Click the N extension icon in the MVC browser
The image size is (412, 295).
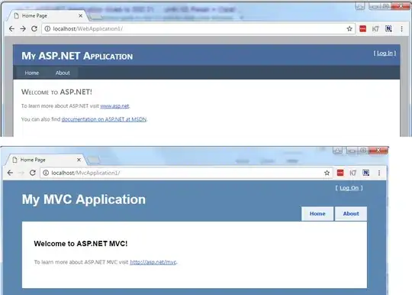365,173
